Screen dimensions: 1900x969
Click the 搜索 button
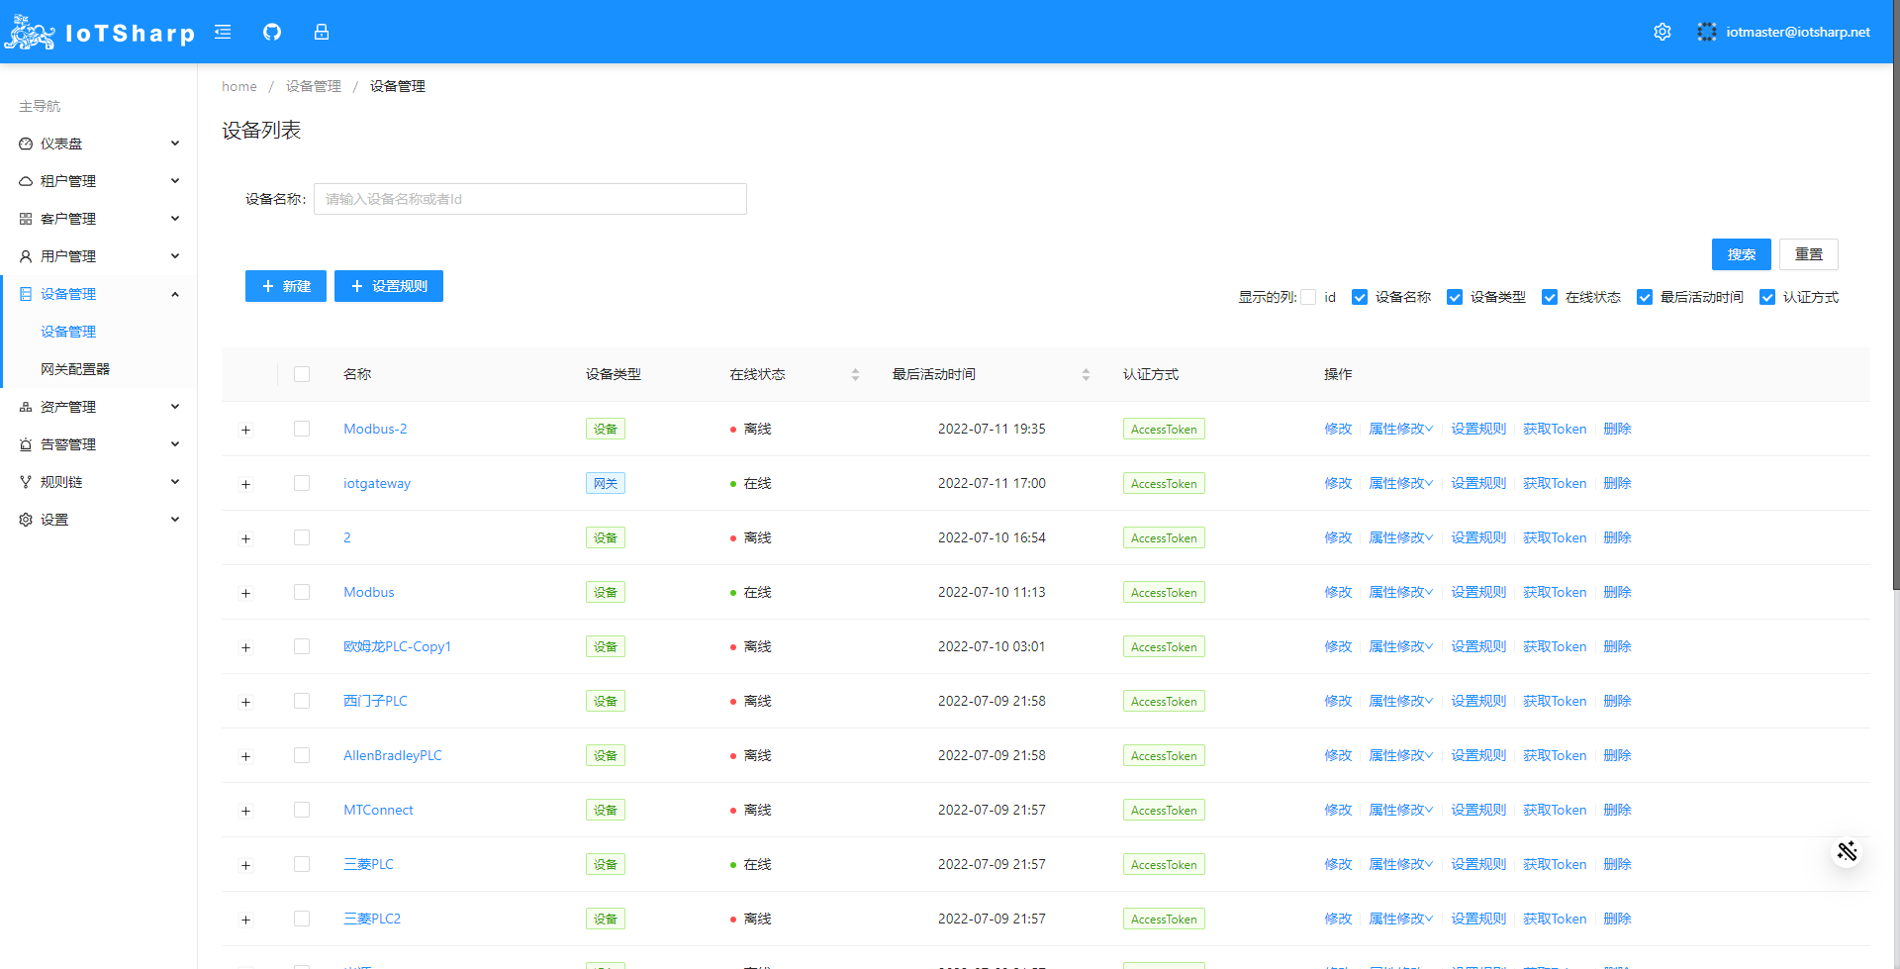click(1742, 254)
